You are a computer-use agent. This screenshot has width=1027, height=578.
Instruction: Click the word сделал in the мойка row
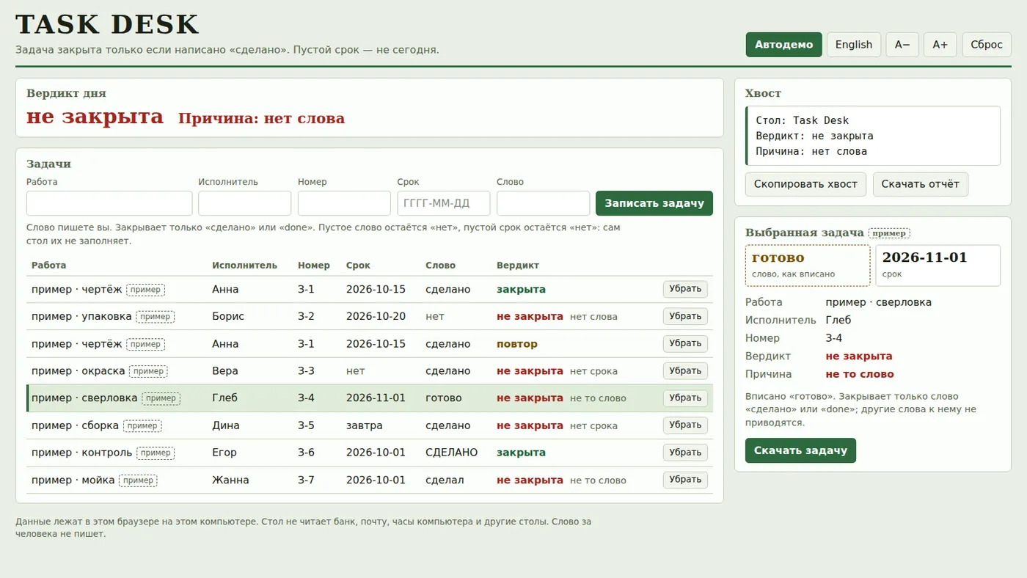[445, 480]
